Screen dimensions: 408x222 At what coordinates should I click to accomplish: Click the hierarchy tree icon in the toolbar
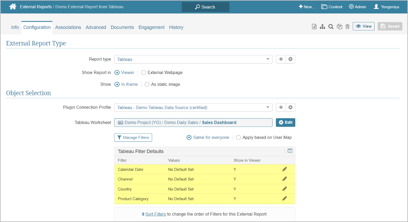(x=322, y=27)
